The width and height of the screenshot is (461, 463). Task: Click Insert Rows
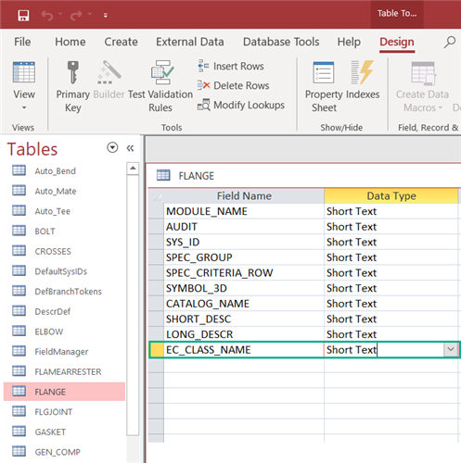231,66
